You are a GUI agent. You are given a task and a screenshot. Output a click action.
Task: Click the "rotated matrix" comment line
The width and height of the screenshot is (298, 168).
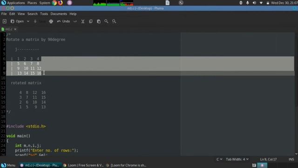(26, 83)
